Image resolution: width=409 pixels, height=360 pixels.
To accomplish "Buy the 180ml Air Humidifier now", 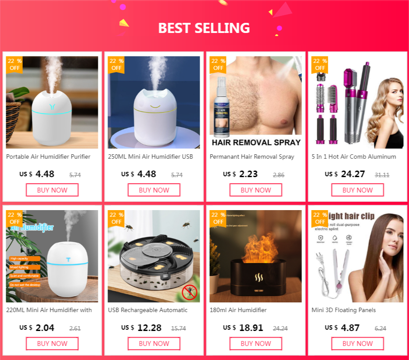I will pos(255,344).
